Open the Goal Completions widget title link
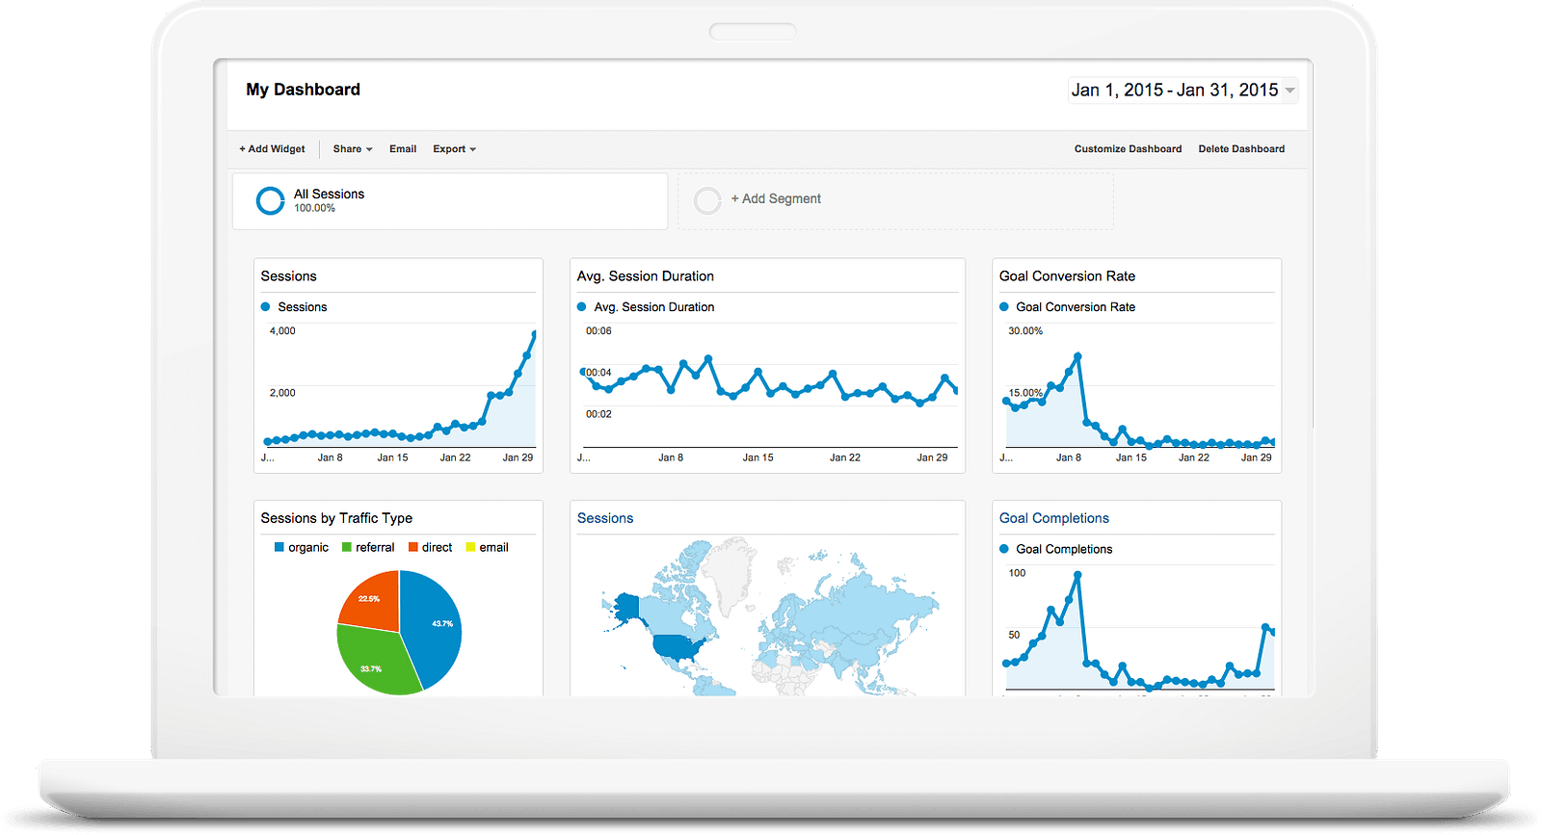 tap(1053, 518)
